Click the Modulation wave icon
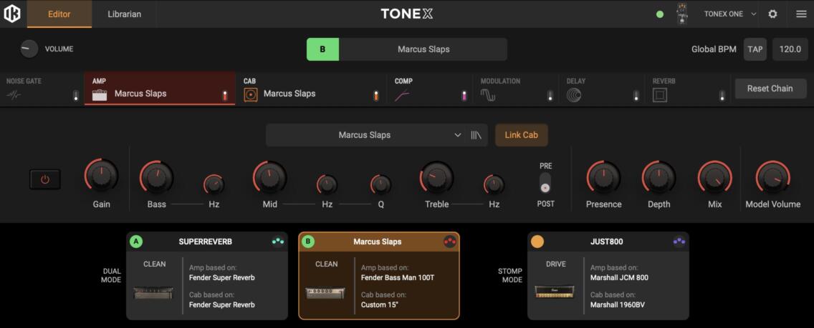Viewport: 814px width, 328px height. pos(487,95)
